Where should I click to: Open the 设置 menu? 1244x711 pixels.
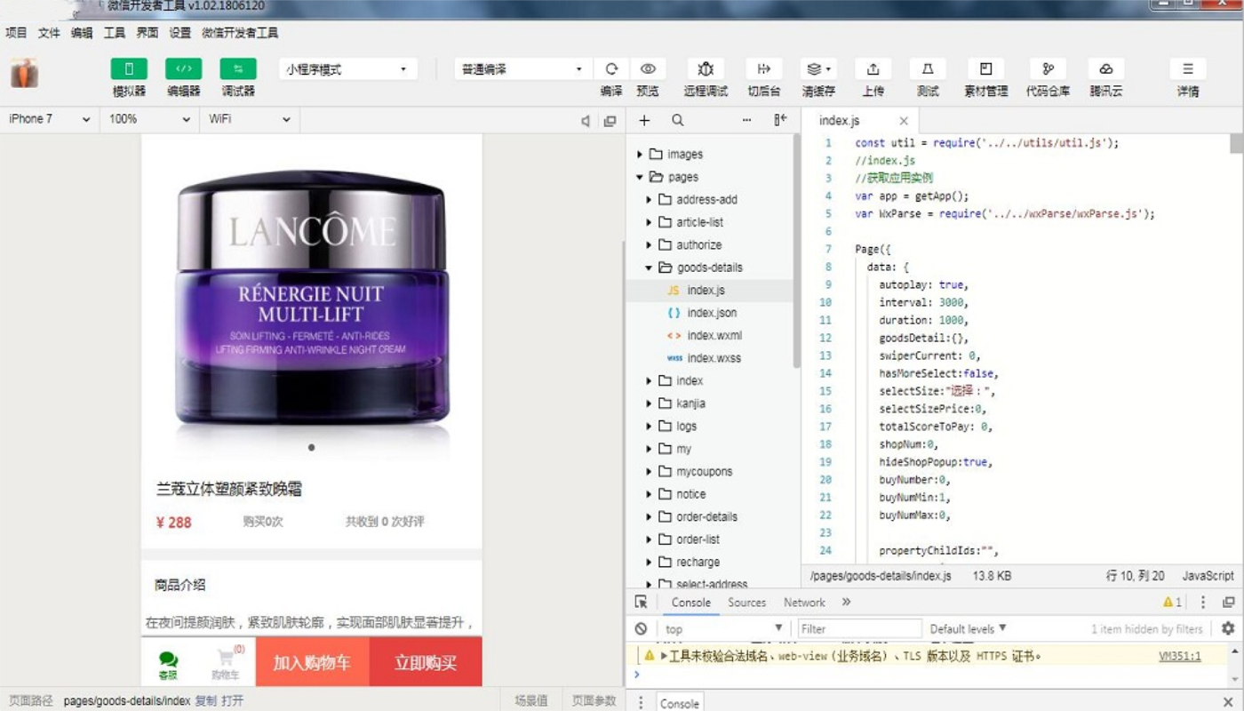pos(180,33)
